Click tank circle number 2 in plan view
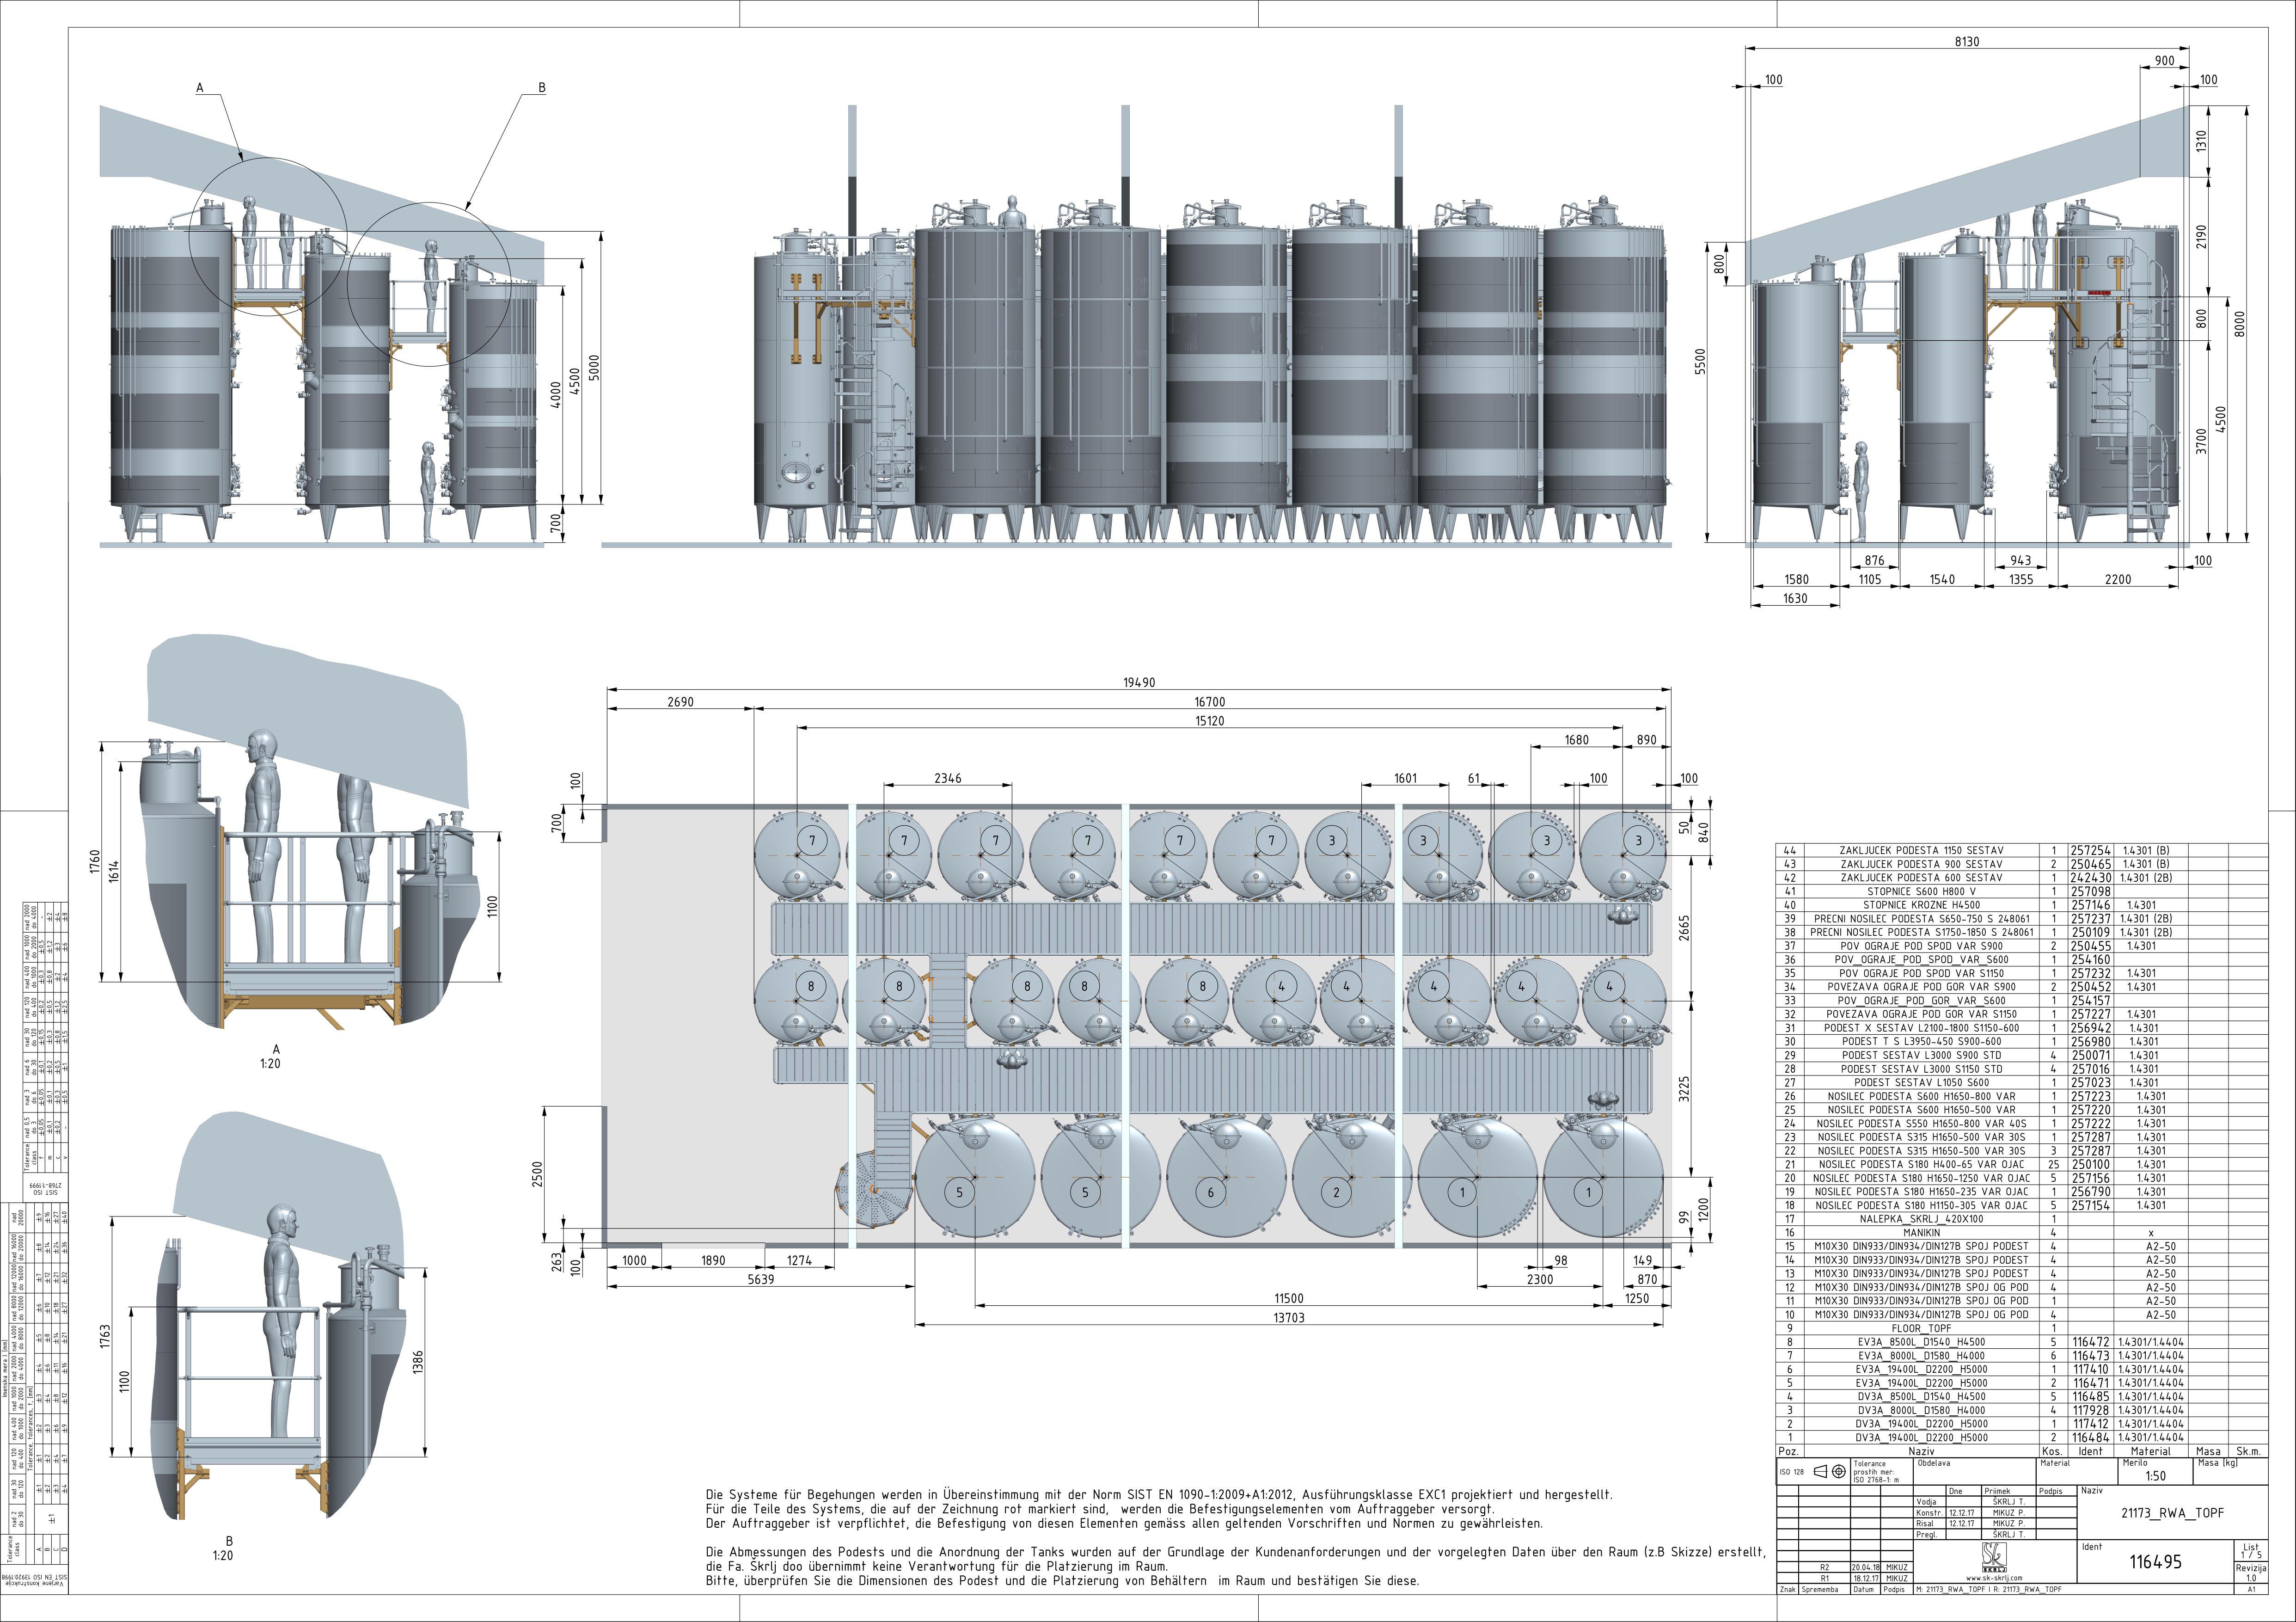Image resolution: width=2296 pixels, height=1622 pixels. 1336,1192
